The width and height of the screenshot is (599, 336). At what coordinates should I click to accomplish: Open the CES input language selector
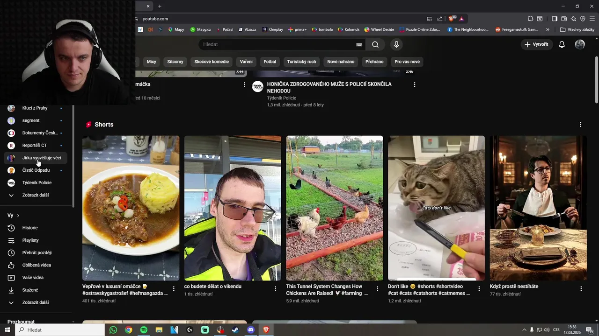tap(556, 330)
